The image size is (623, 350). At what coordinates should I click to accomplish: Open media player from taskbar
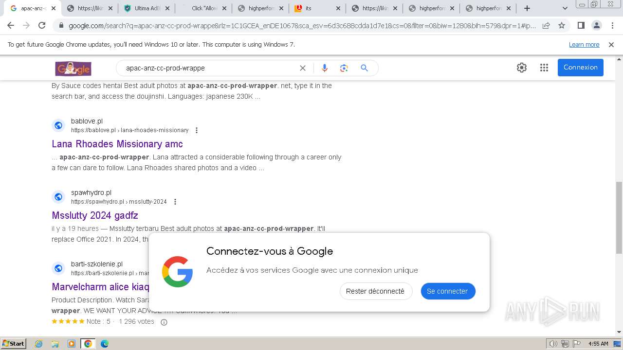pos(72,344)
